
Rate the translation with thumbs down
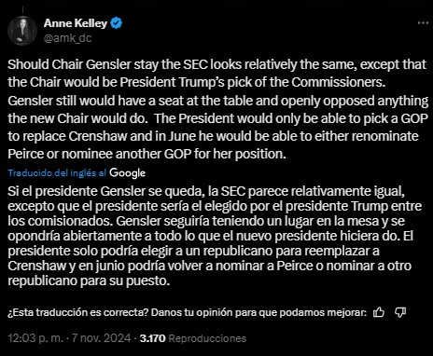coord(400,312)
